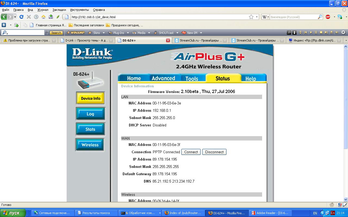Click the new tab plus icon
Viewport: 348px width, 217px height.
(x=16, y=25)
